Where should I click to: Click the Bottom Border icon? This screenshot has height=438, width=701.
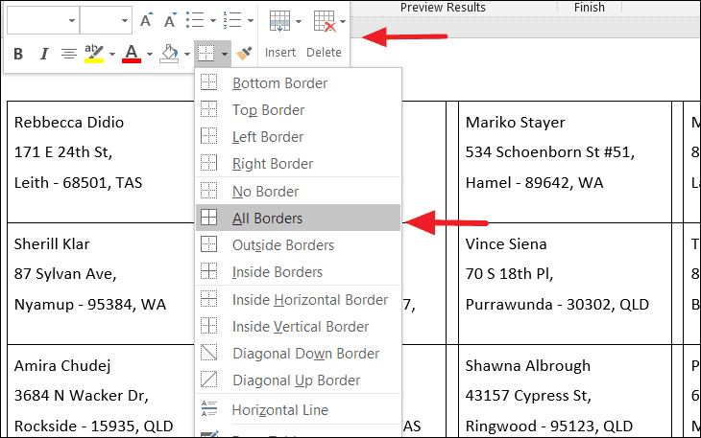(208, 82)
